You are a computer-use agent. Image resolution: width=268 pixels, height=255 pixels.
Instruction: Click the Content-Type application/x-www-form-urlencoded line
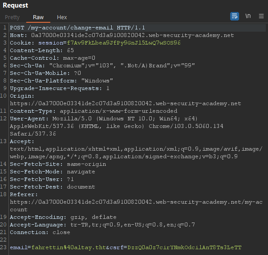click(93, 111)
